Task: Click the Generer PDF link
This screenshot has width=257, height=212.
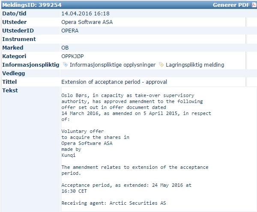Action: click(x=231, y=5)
